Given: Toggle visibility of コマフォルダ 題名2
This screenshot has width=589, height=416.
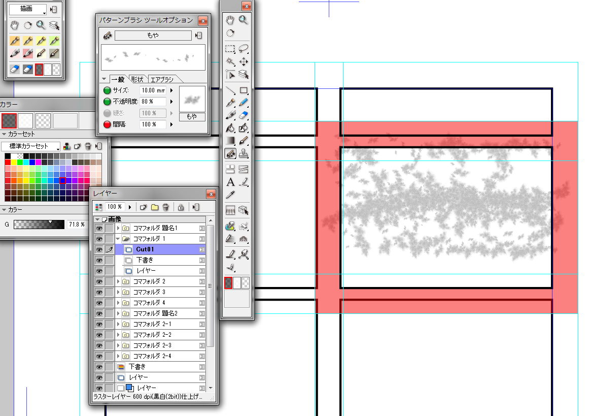Looking at the screenshot, I should 99,313.
